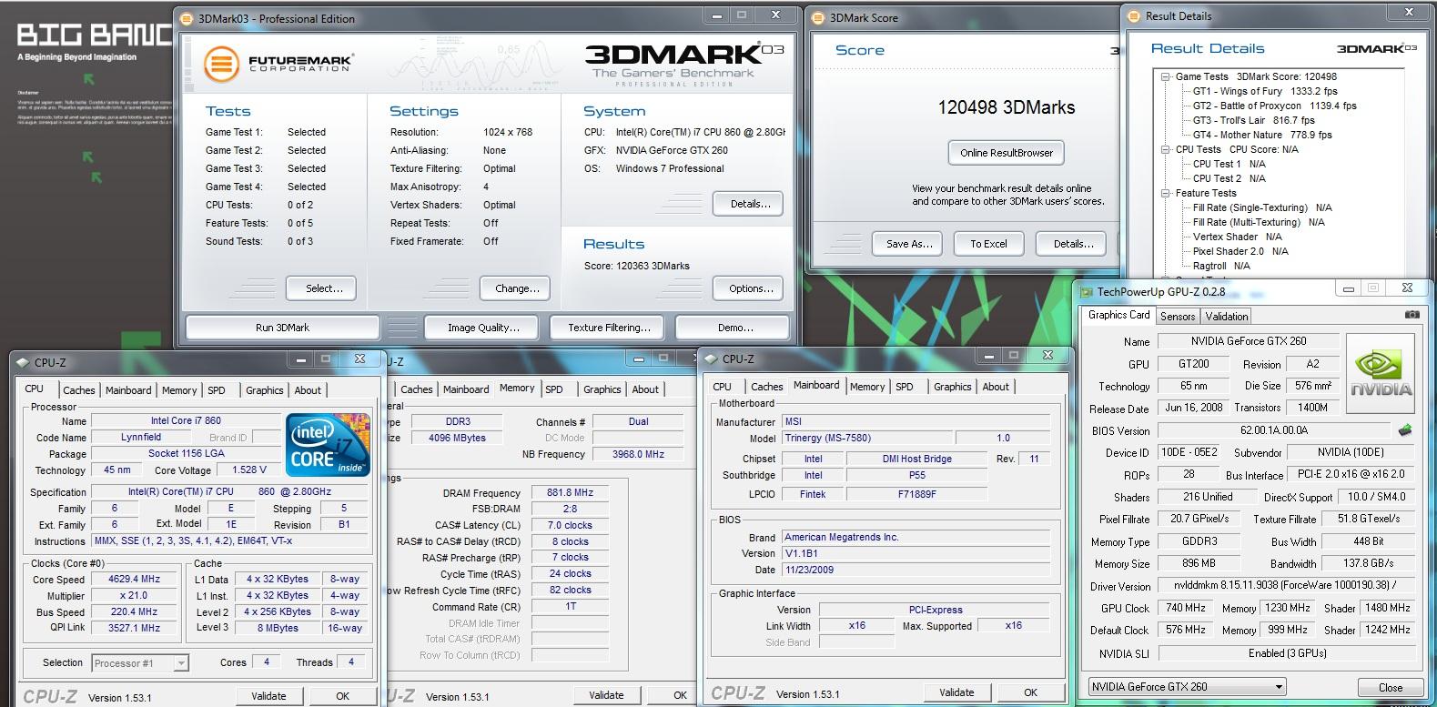The width and height of the screenshot is (1437, 707).
Task: Click the Online ResultBrowser button
Action: [x=1006, y=153]
